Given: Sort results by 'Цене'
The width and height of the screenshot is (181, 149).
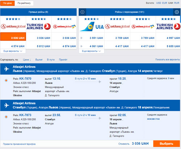Looking at the screenshot, I should tap(27, 60).
